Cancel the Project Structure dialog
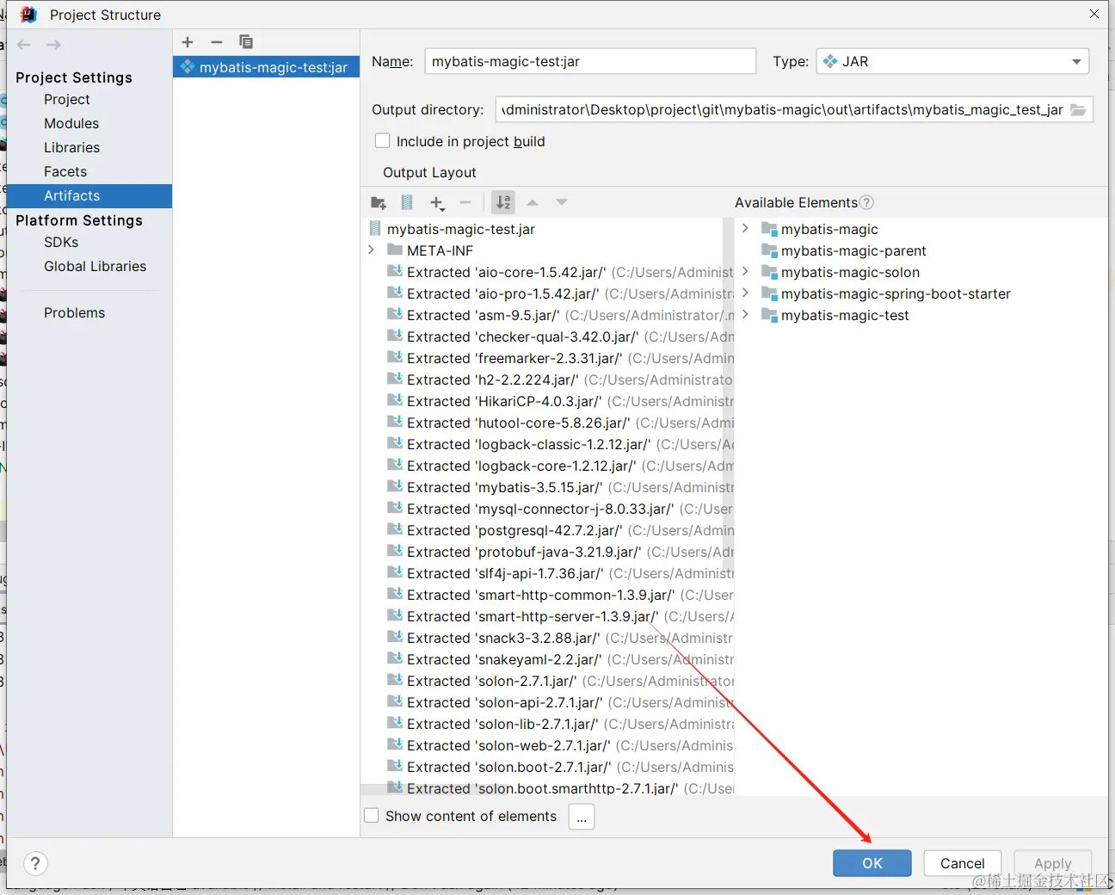 click(963, 863)
